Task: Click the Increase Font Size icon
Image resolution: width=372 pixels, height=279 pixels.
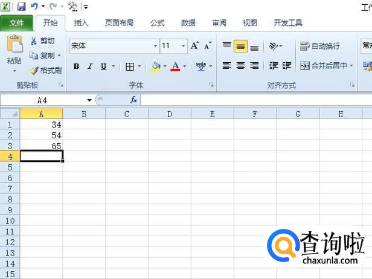Action: (195, 45)
